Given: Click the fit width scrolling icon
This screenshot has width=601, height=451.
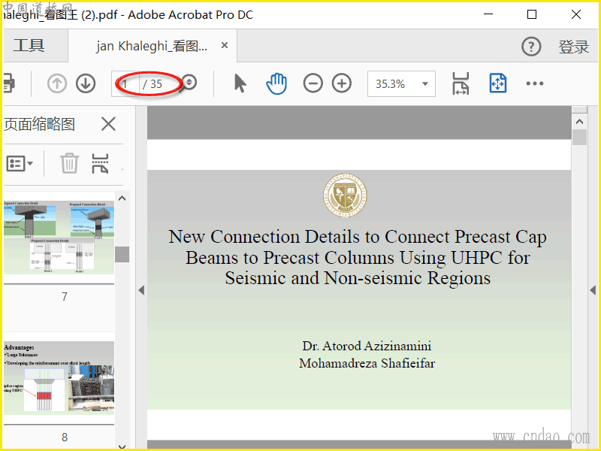Looking at the screenshot, I should [461, 83].
